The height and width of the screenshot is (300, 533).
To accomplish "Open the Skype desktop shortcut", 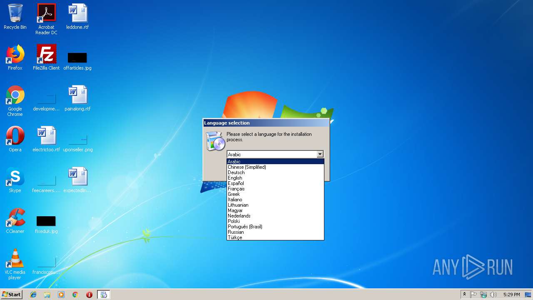I will (15, 180).
